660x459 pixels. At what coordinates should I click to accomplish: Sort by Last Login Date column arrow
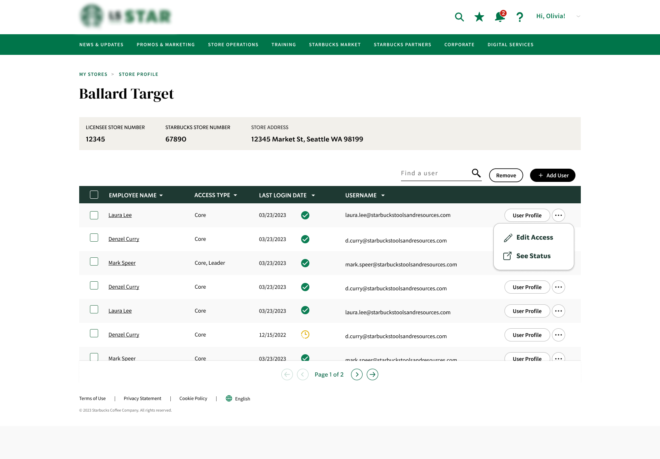coord(313,195)
